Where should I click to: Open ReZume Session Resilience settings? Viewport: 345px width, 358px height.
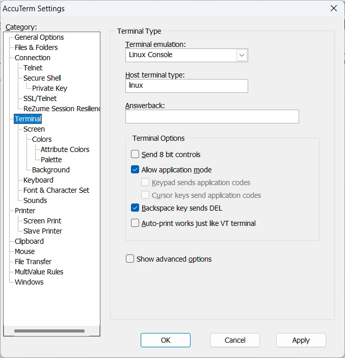coord(62,109)
